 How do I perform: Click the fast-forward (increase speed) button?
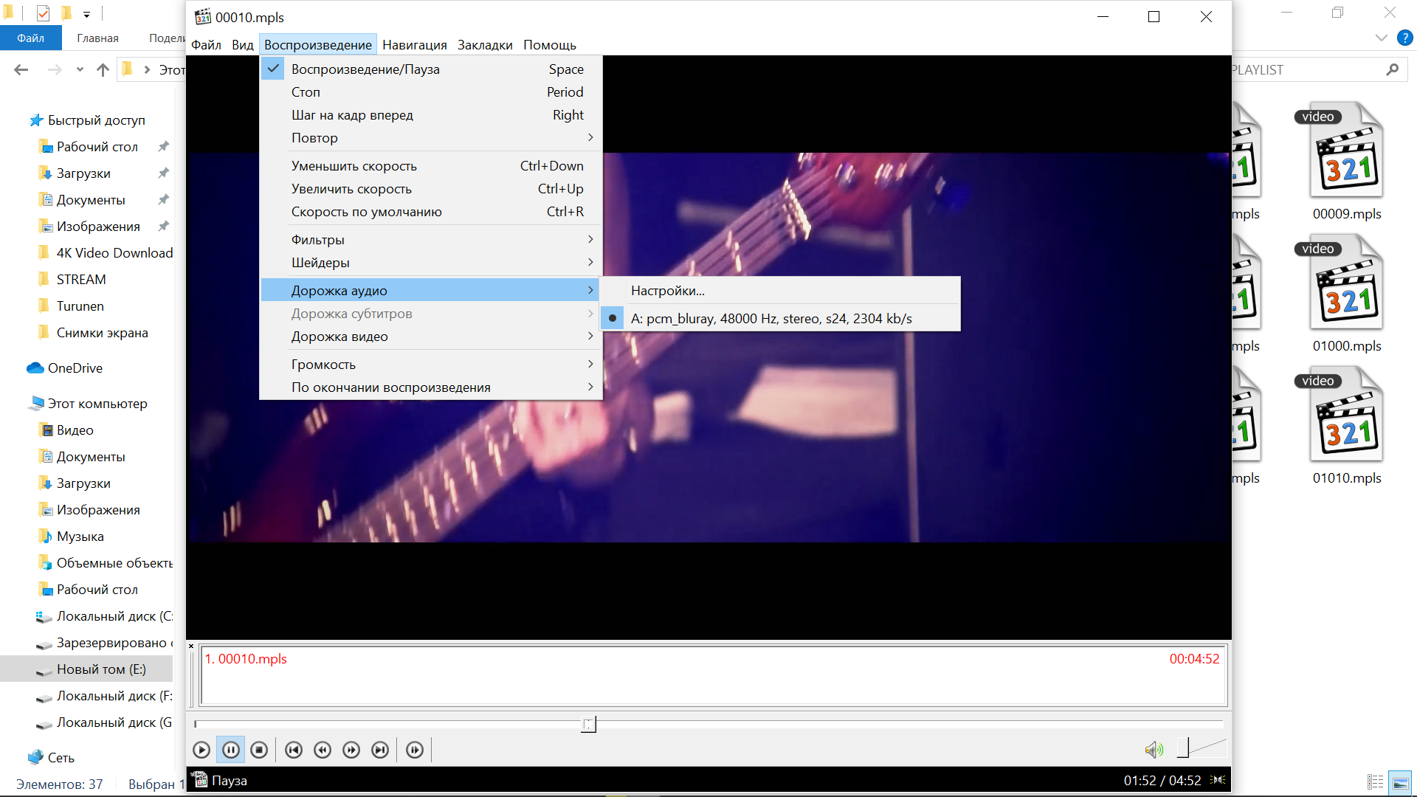[351, 750]
